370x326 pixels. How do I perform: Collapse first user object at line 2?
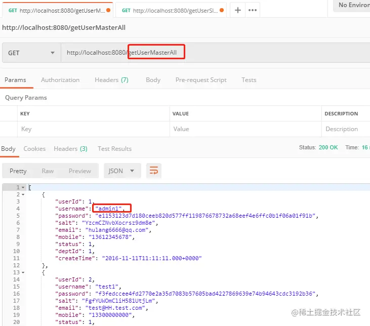(x=23, y=194)
